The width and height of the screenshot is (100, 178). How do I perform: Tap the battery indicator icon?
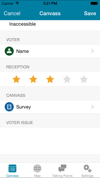pyautogui.click(x=94, y=3)
